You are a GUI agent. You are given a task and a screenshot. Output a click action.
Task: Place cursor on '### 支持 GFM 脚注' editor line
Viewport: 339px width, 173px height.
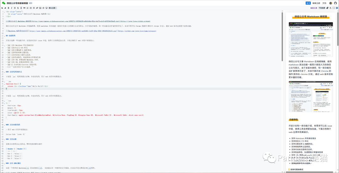tap(13, 163)
